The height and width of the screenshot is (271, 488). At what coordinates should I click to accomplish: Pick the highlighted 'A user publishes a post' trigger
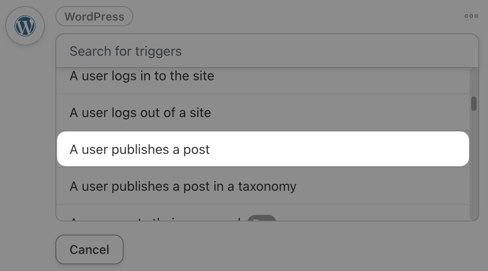[x=263, y=149]
